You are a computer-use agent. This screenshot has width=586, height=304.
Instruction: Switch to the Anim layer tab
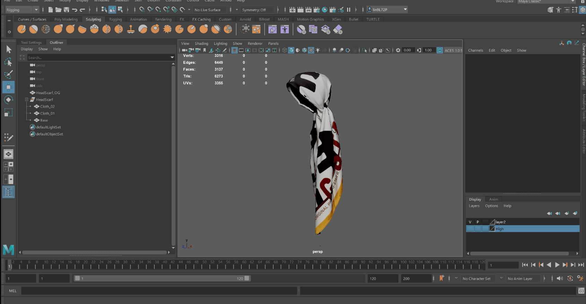(493, 200)
